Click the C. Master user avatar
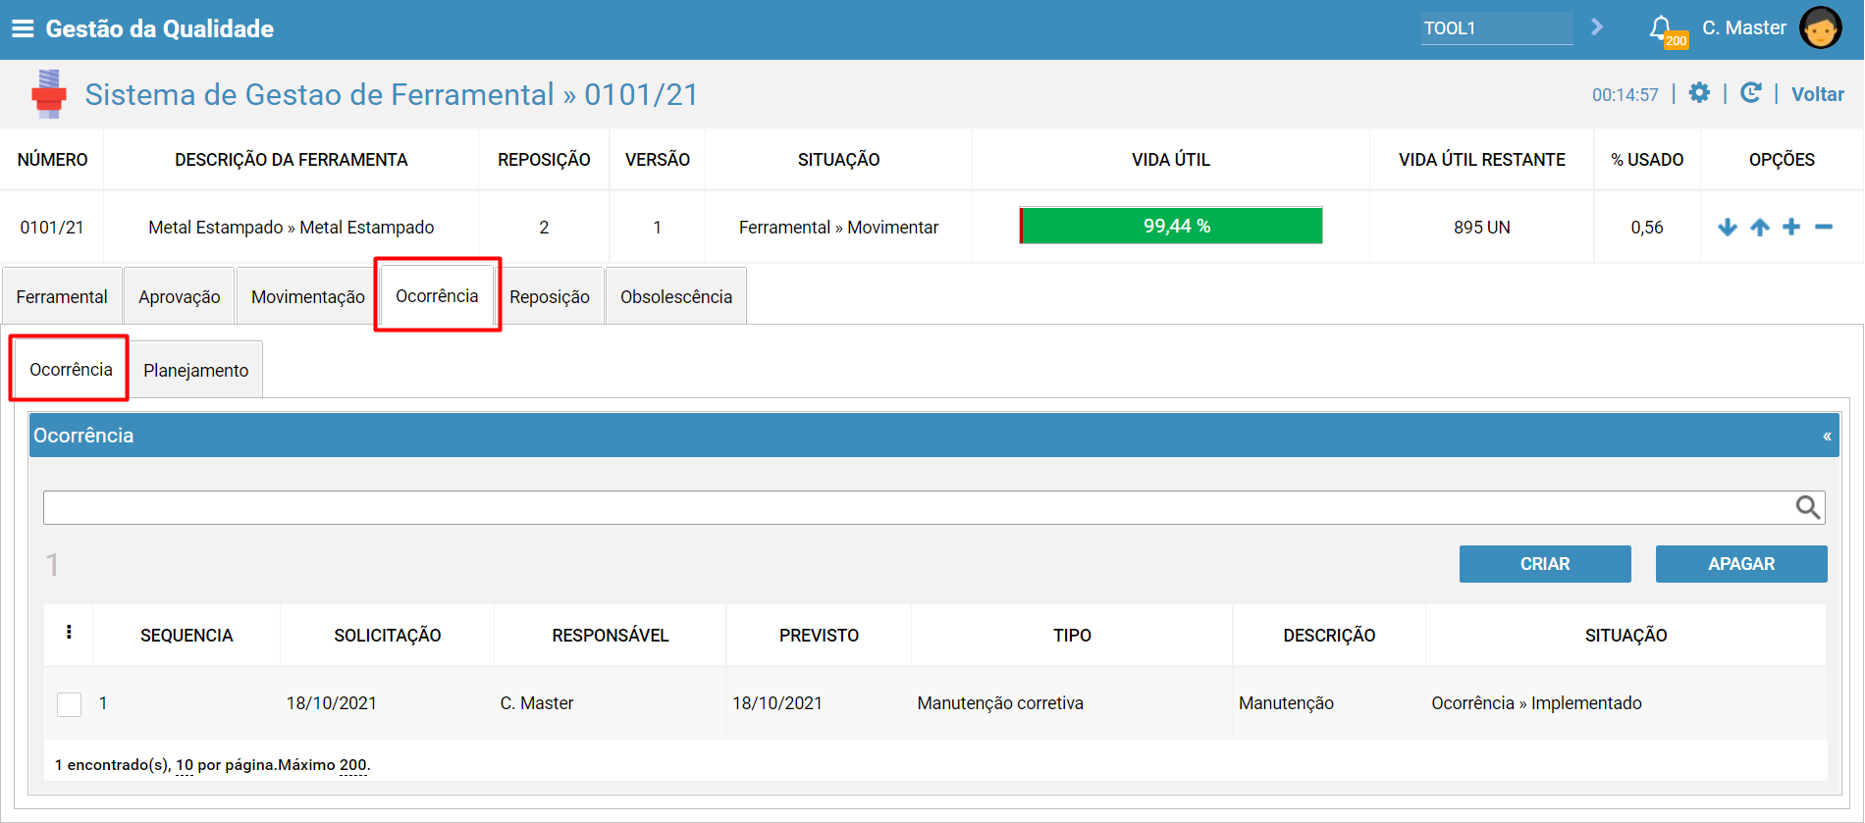This screenshot has height=823, width=1865. pos(1821,28)
